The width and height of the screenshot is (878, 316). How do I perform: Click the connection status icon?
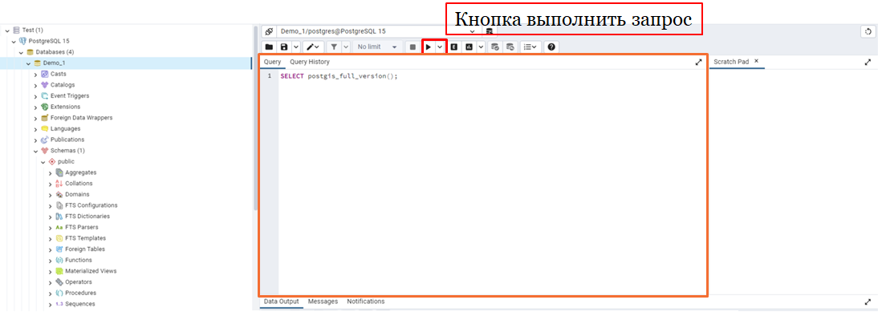coord(269,31)
